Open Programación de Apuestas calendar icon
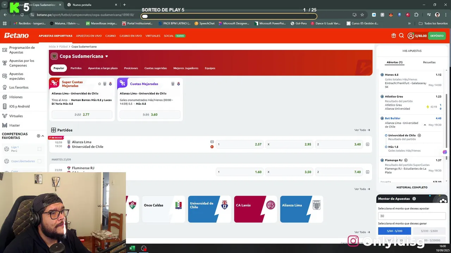The width and height of the screenshot is (451, 253). click(5, 50)
